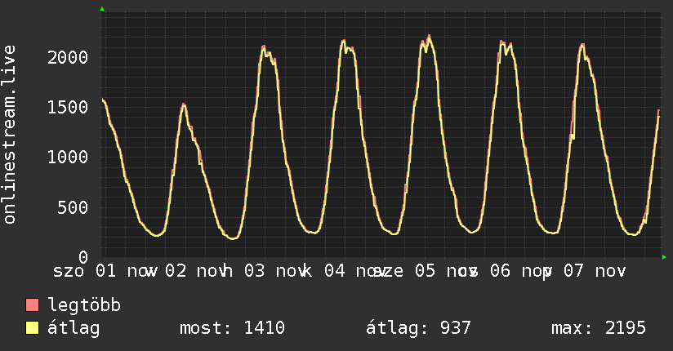Image resolution: width=673 pixels, height=351 pixels.
Task: Click the yellow átlag legend swatch
Action: 33,328
